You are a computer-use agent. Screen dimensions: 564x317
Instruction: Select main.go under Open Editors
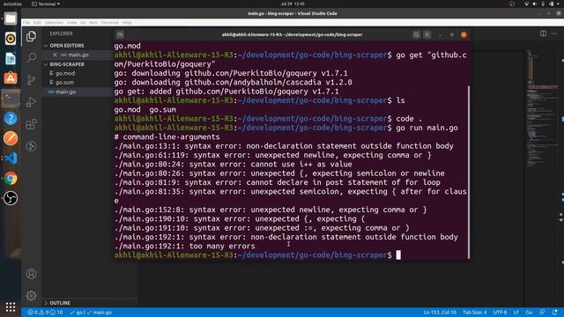point(78,55)
